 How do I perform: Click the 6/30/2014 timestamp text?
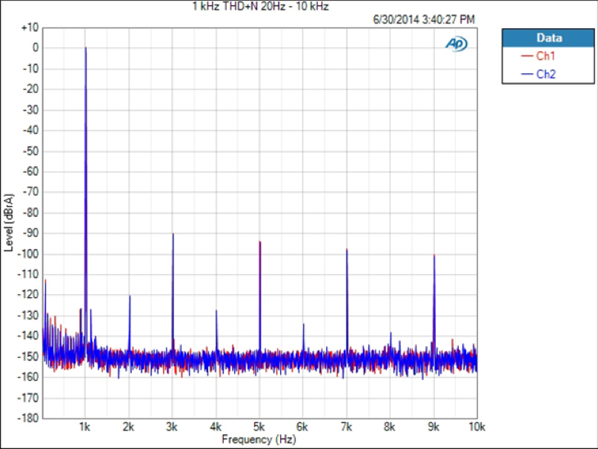pyautogui.click(x=424, y=19)
